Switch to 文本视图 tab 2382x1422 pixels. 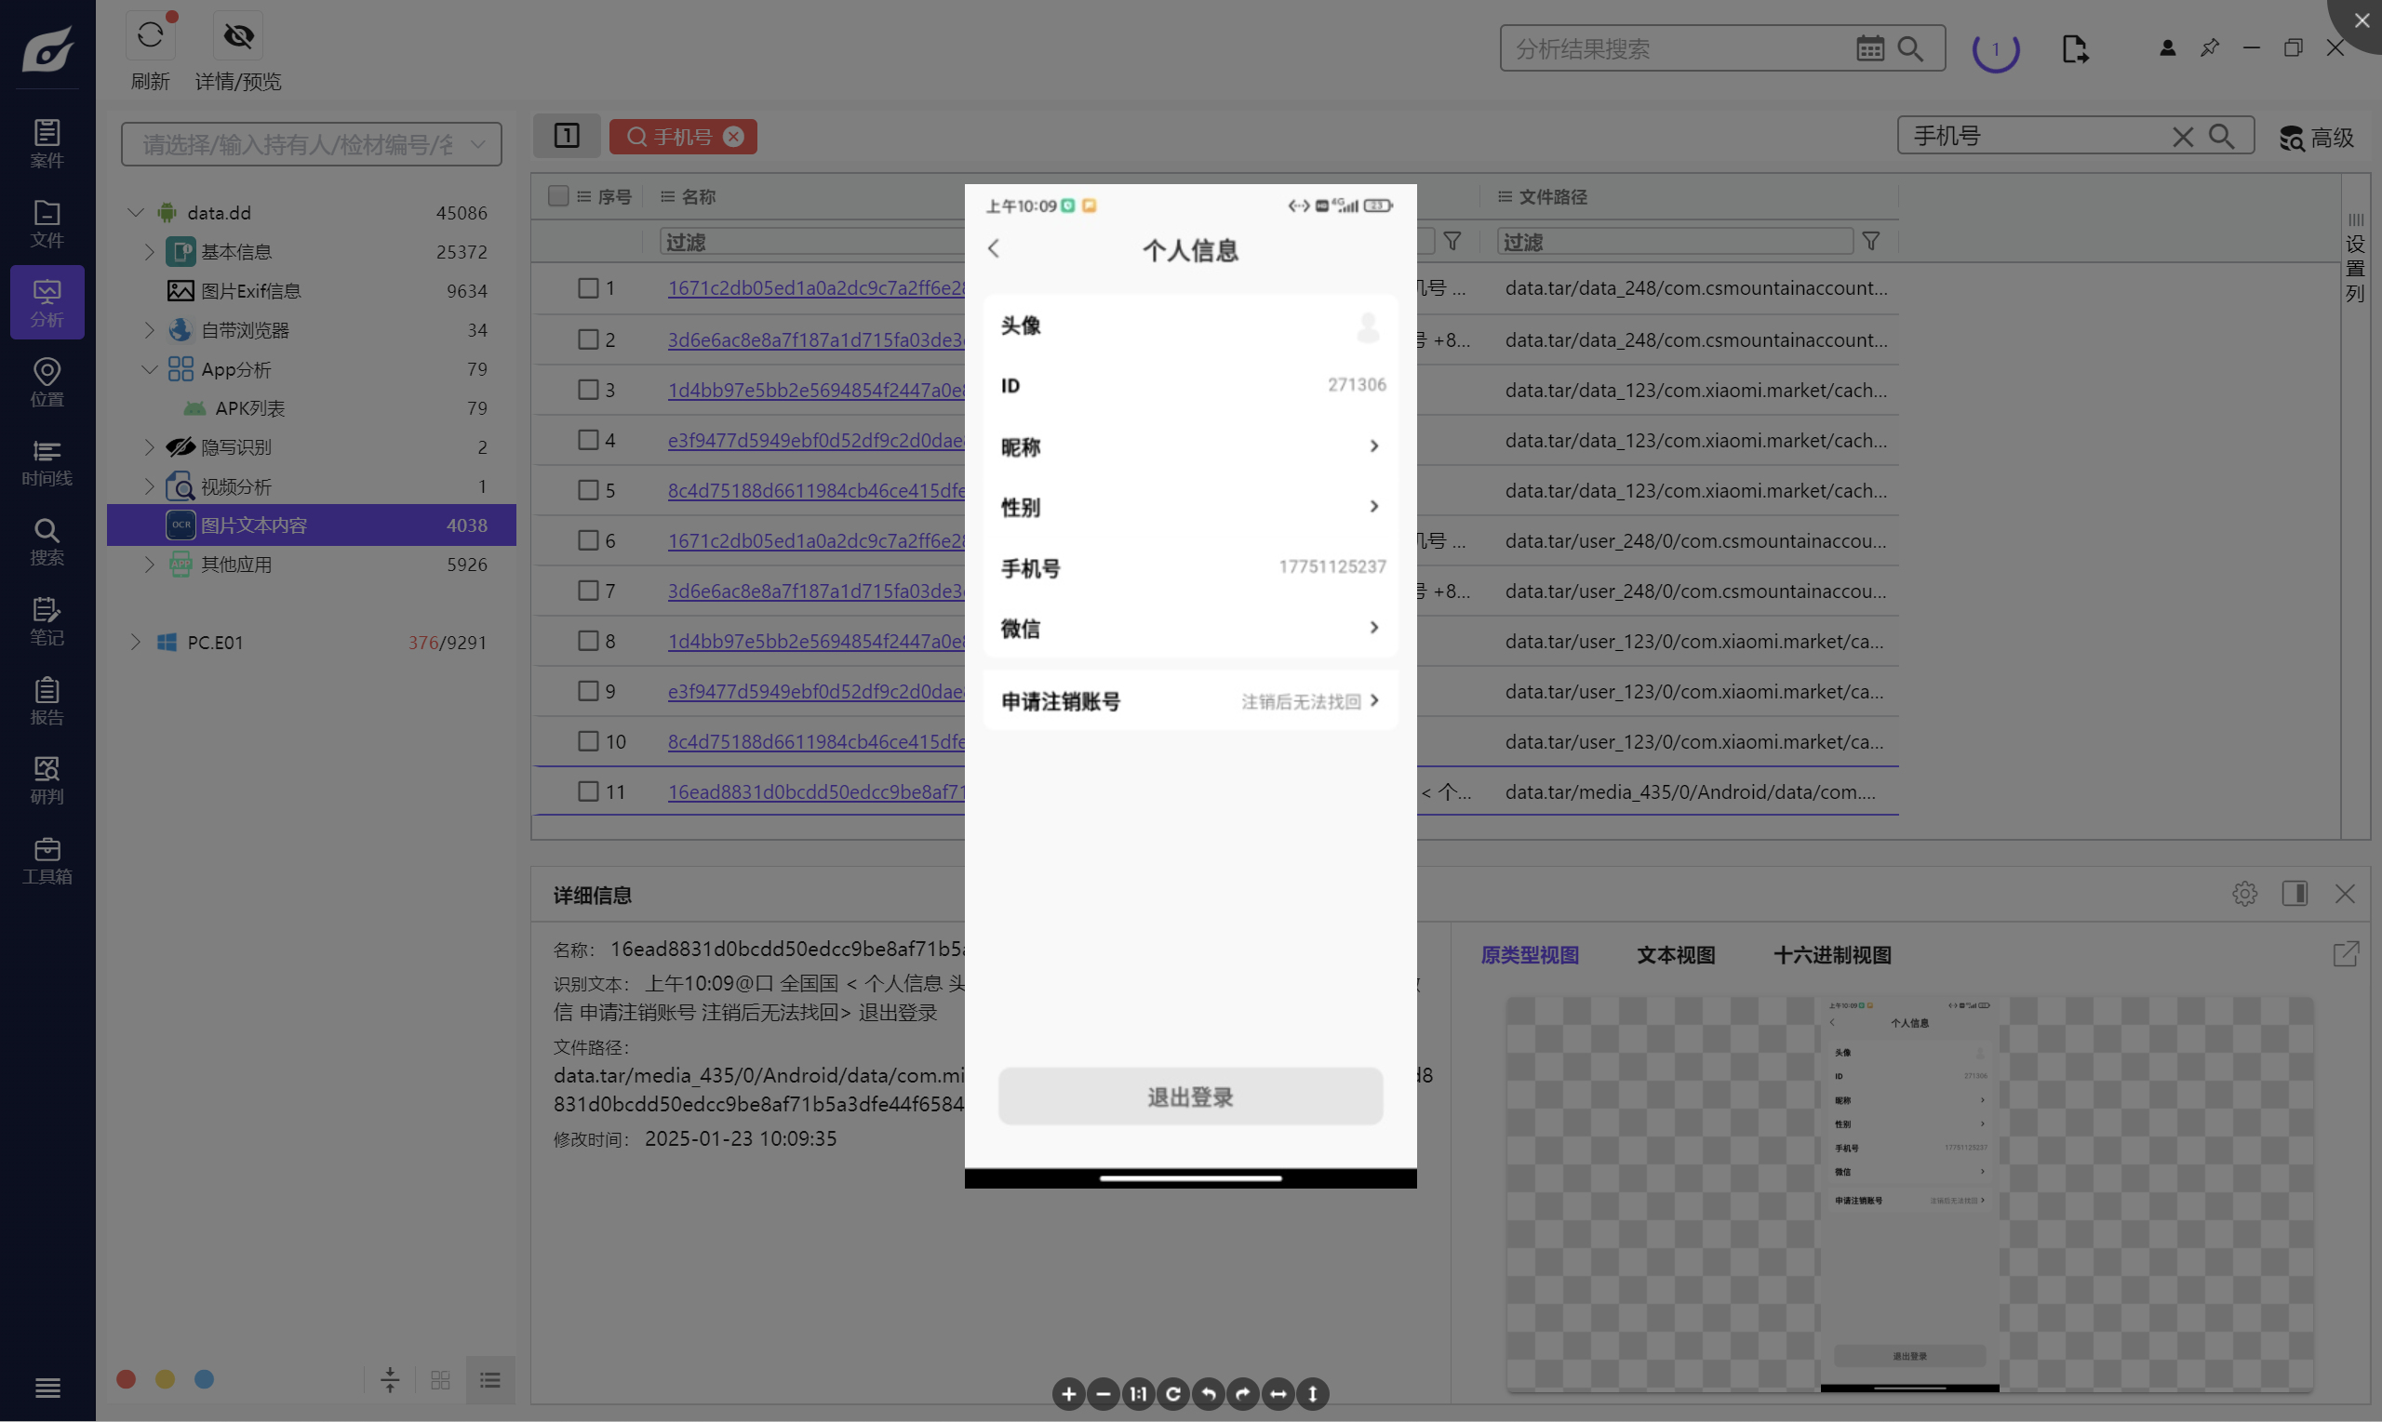(1677, 955)
